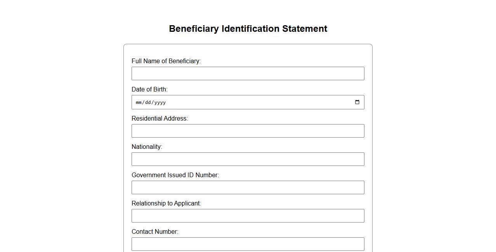
Task: Select the month segment of the birth date
Action: [139, 103]
